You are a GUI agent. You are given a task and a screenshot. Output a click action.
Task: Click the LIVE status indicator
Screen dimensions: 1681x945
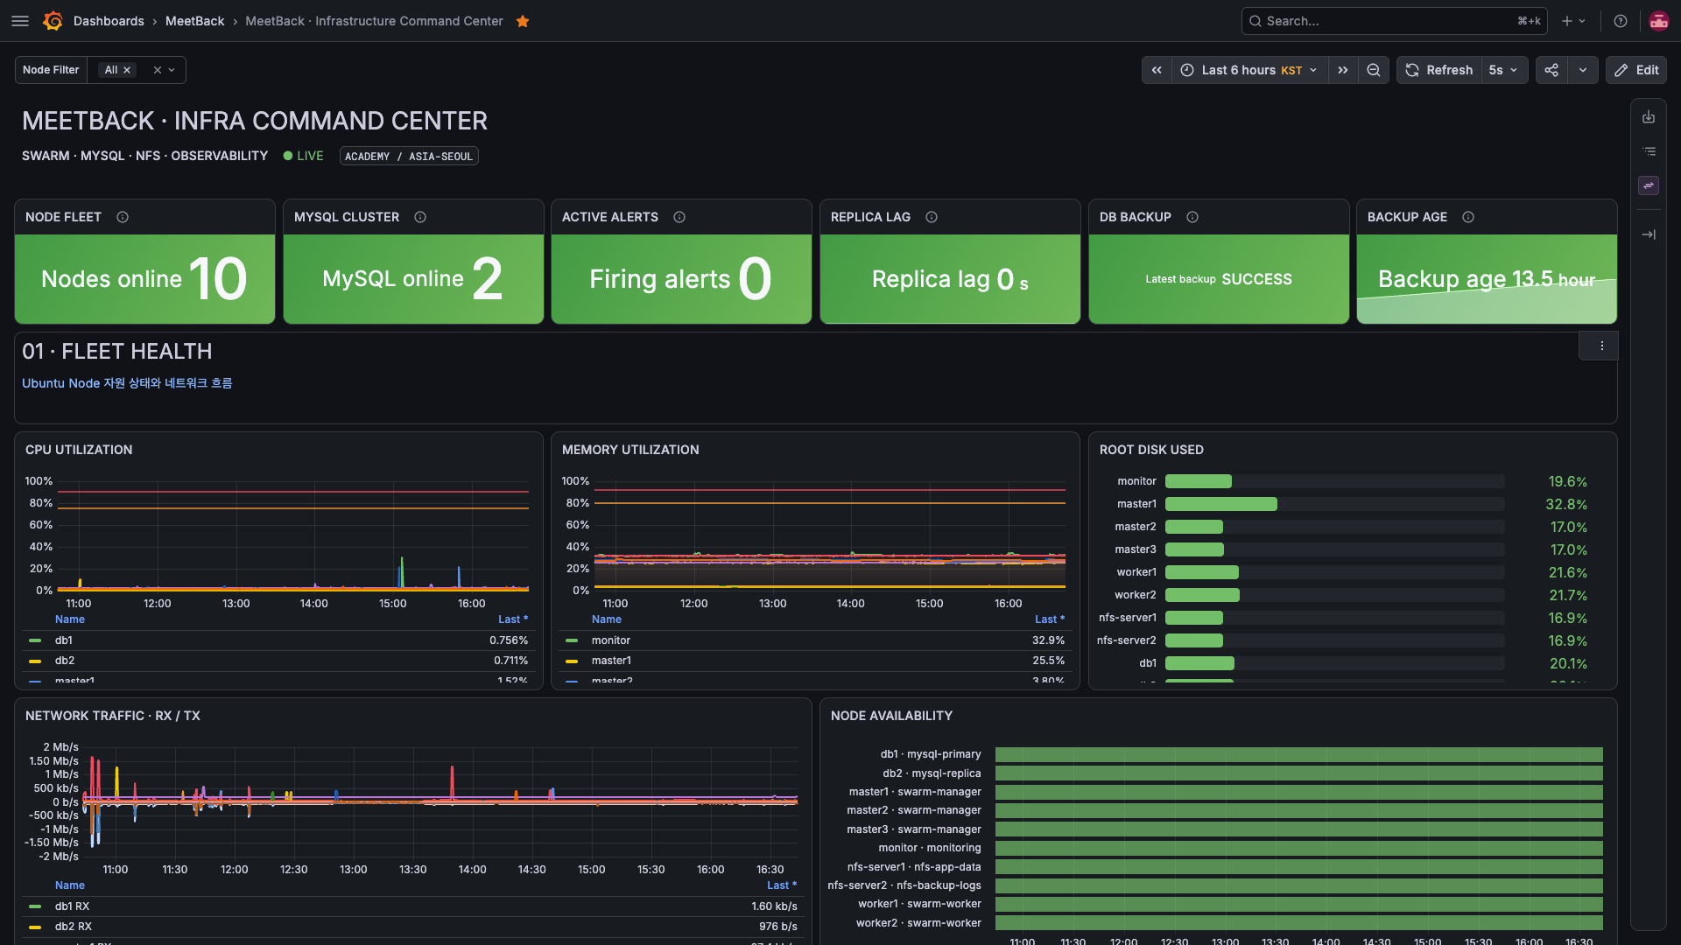pyautogui.click(x=303, y=156)
